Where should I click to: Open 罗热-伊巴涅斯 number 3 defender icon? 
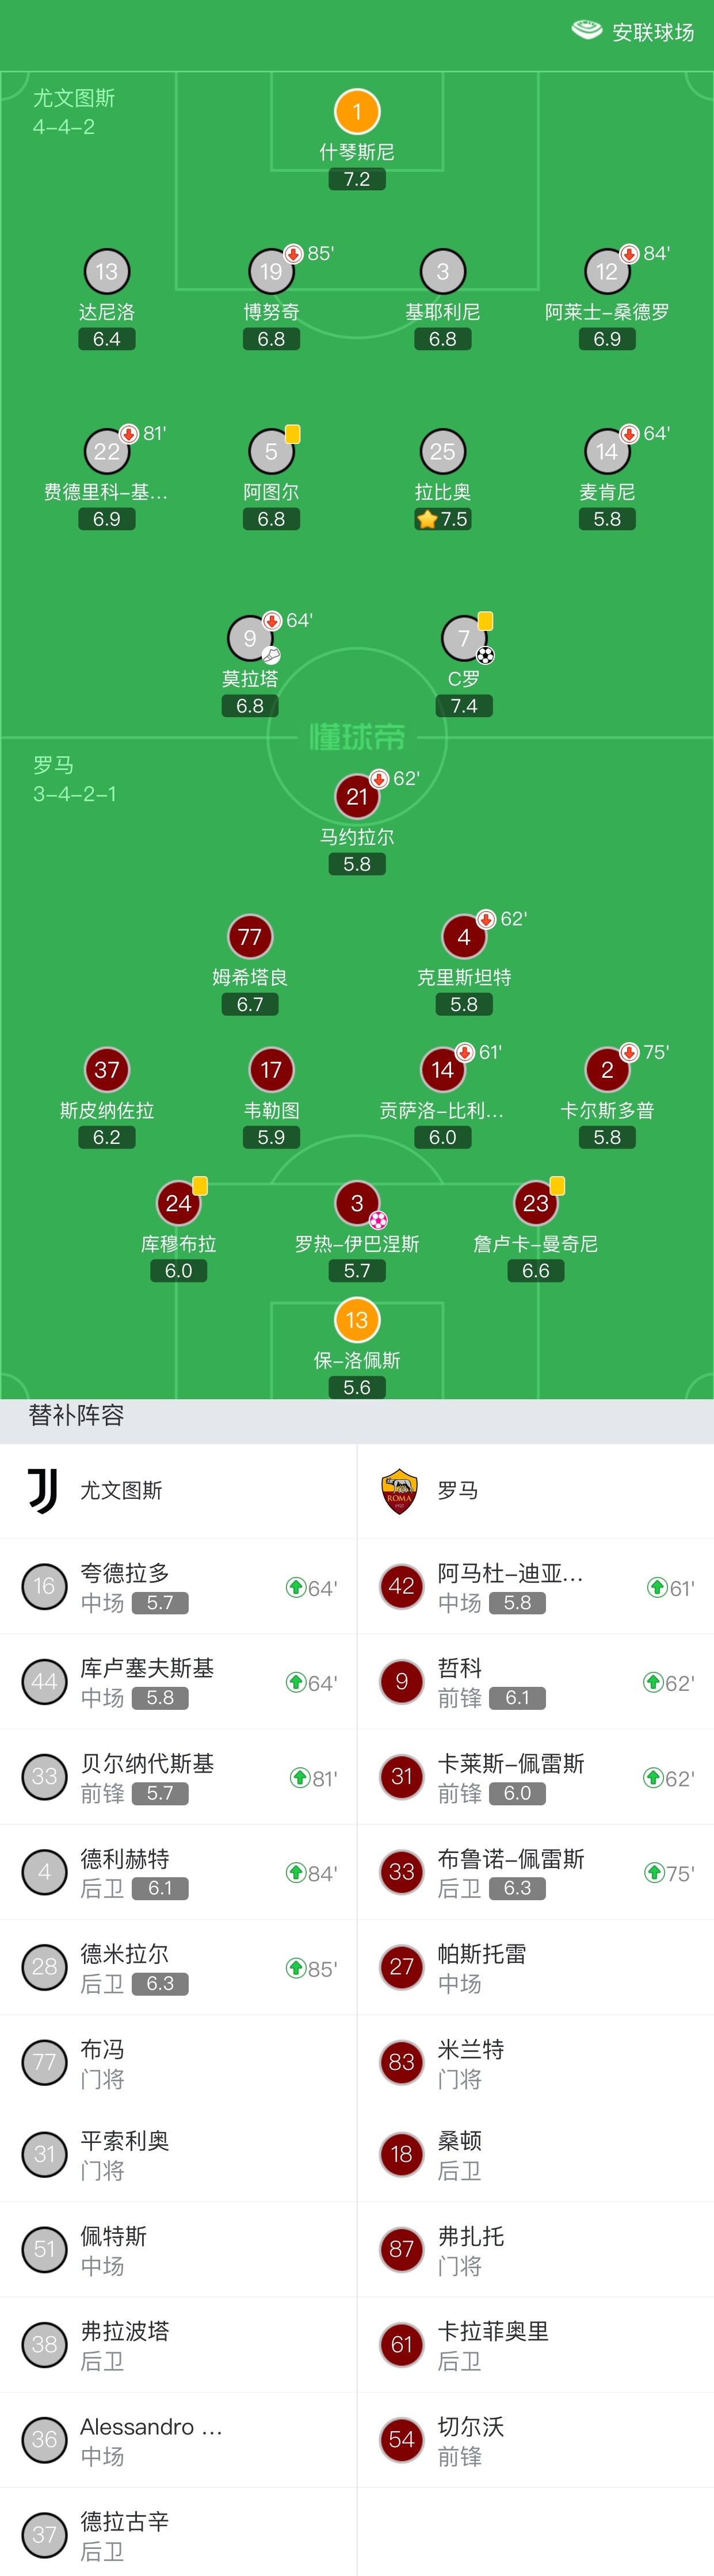[x=357, y=1203]
